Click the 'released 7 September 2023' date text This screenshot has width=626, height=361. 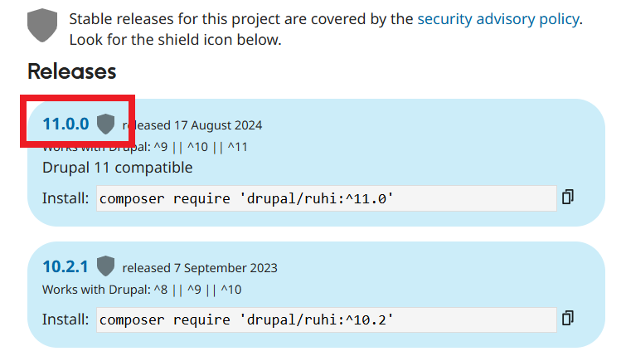200,267
